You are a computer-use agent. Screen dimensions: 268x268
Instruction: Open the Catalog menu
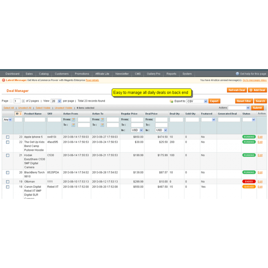(43, 74)
